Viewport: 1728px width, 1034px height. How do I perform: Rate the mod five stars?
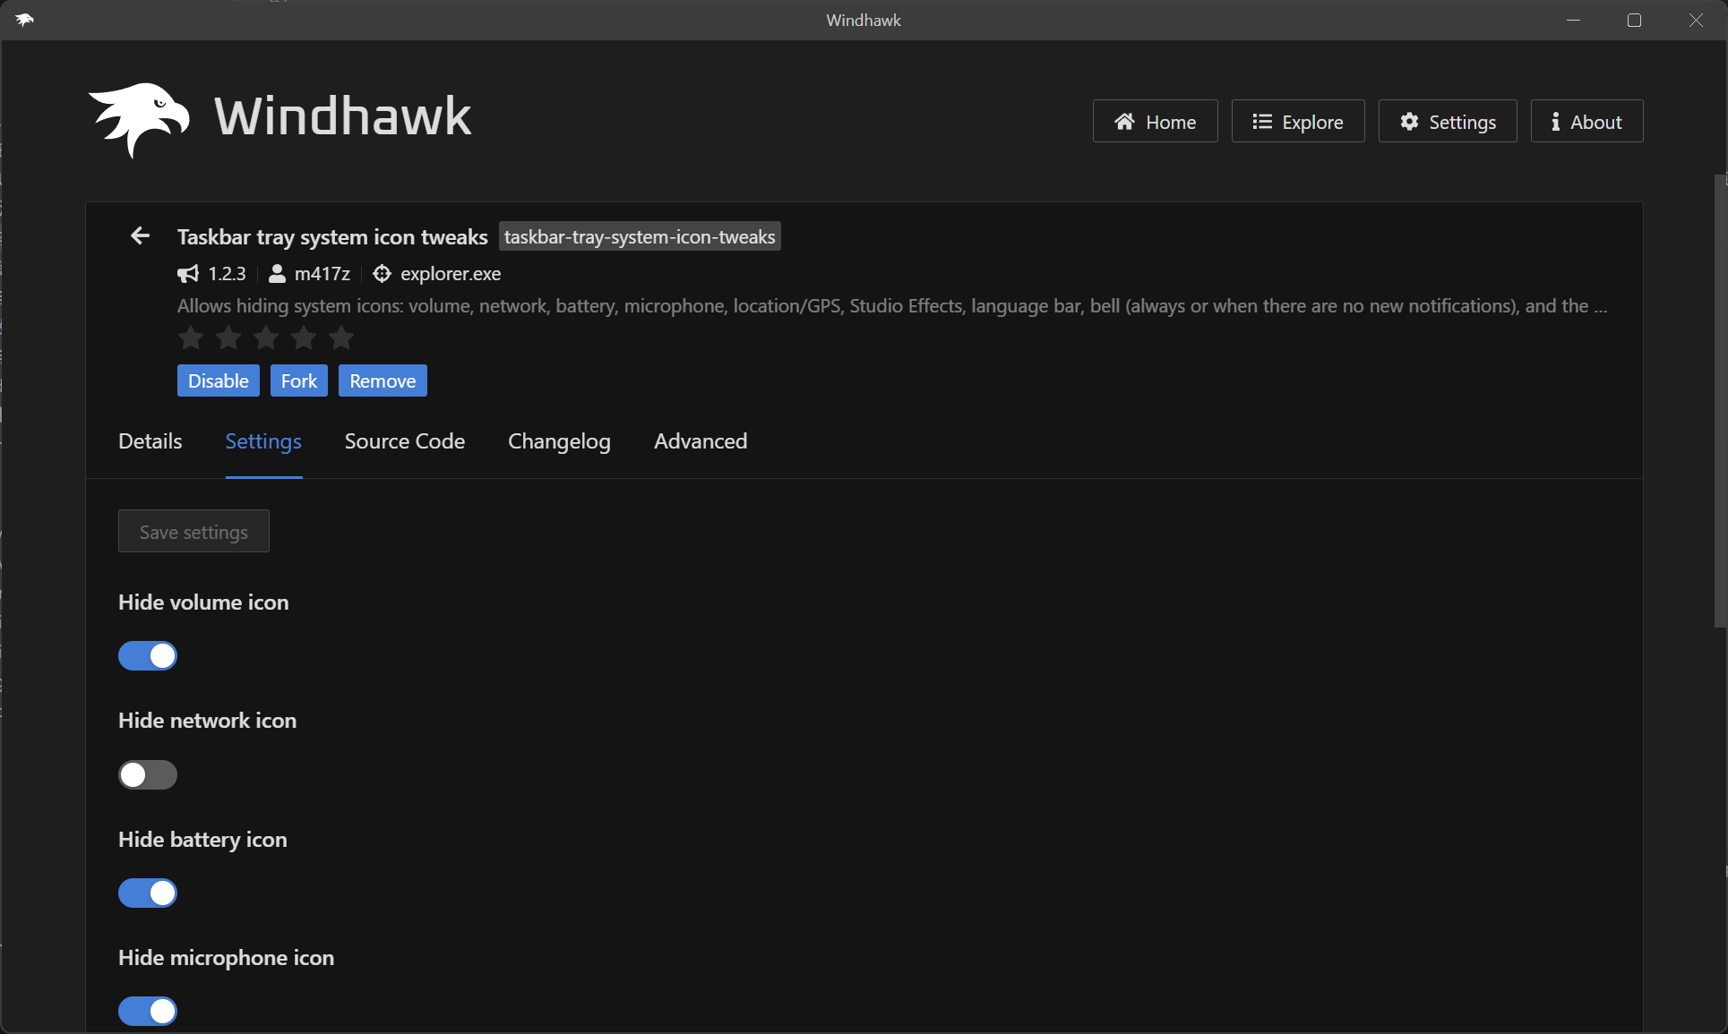341,338
